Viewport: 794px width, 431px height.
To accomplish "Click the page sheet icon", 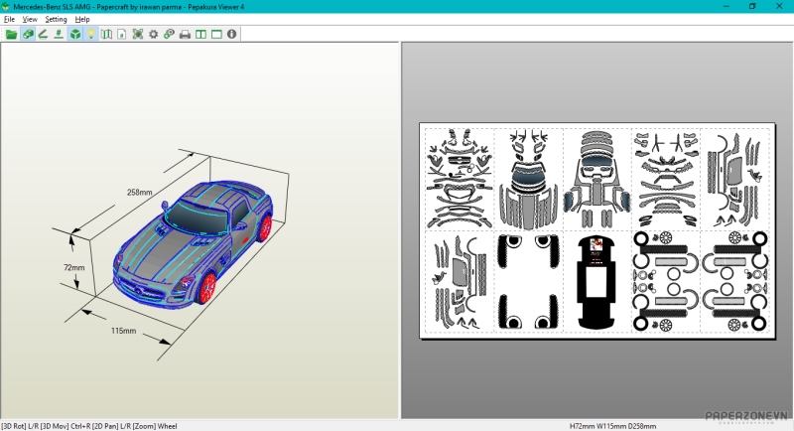I will point(121,34).
